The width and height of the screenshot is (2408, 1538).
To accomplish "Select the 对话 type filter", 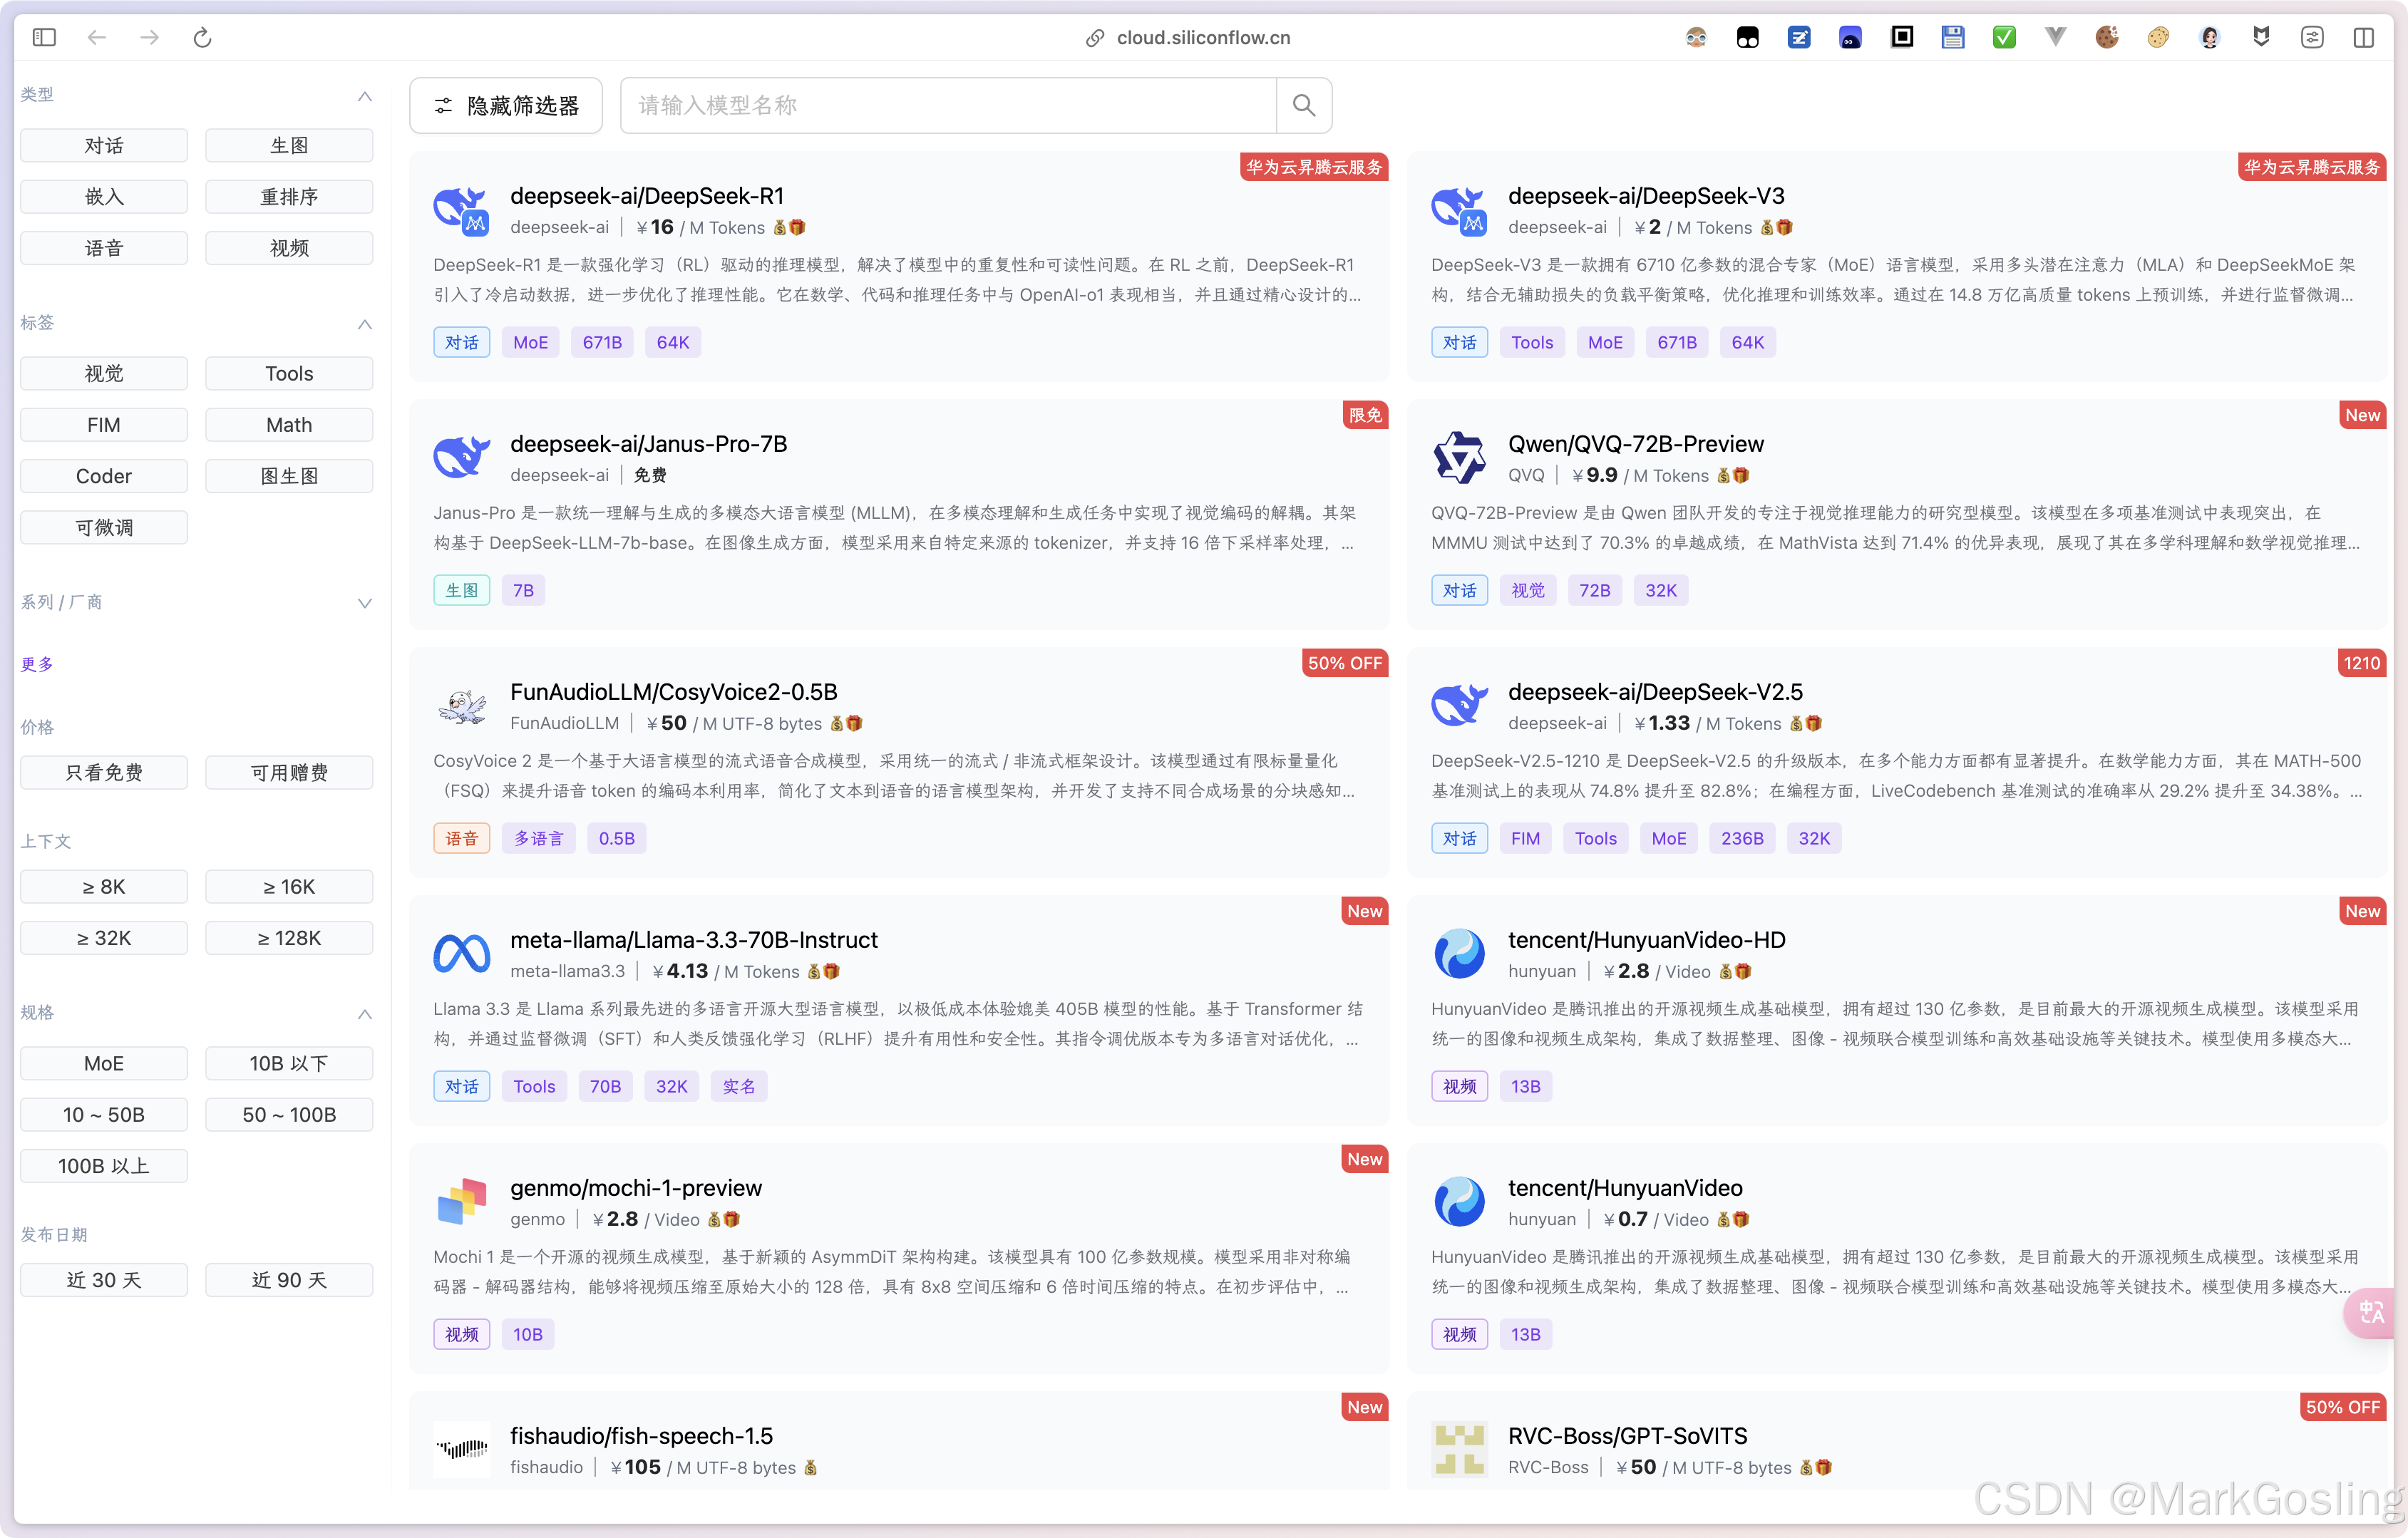I will coord(104,146).
